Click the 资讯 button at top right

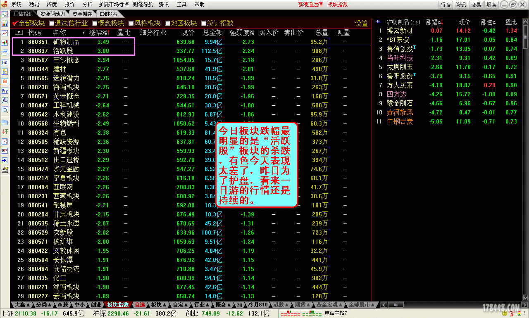point(461,5)
